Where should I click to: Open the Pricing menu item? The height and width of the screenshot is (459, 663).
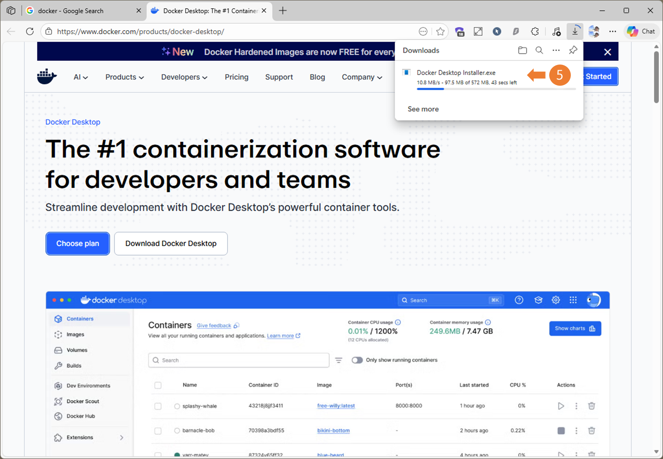237,77
